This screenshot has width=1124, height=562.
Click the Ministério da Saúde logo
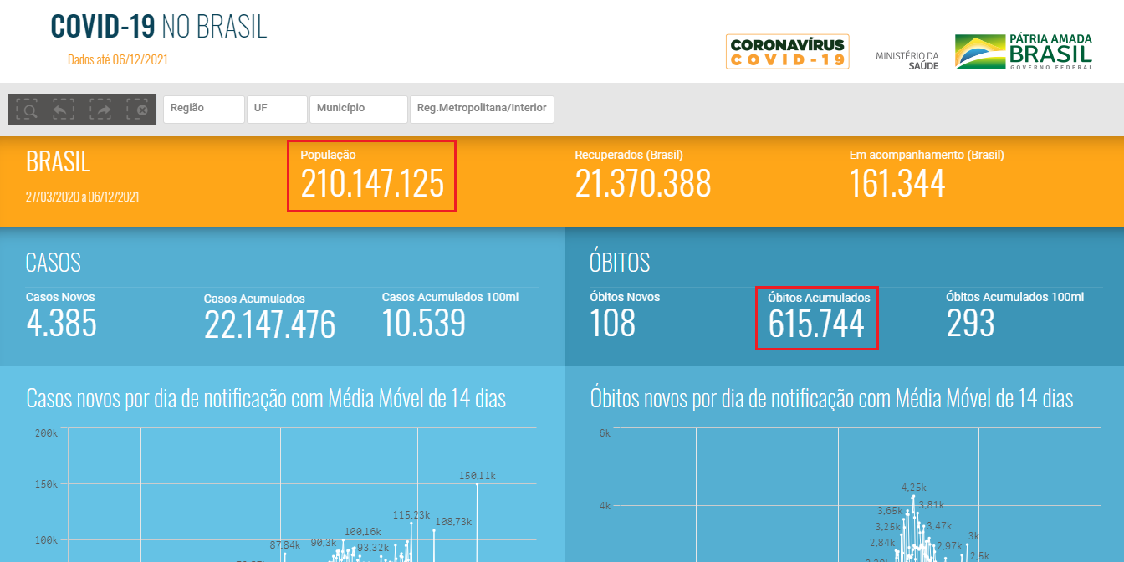click(x=907, y=60)
